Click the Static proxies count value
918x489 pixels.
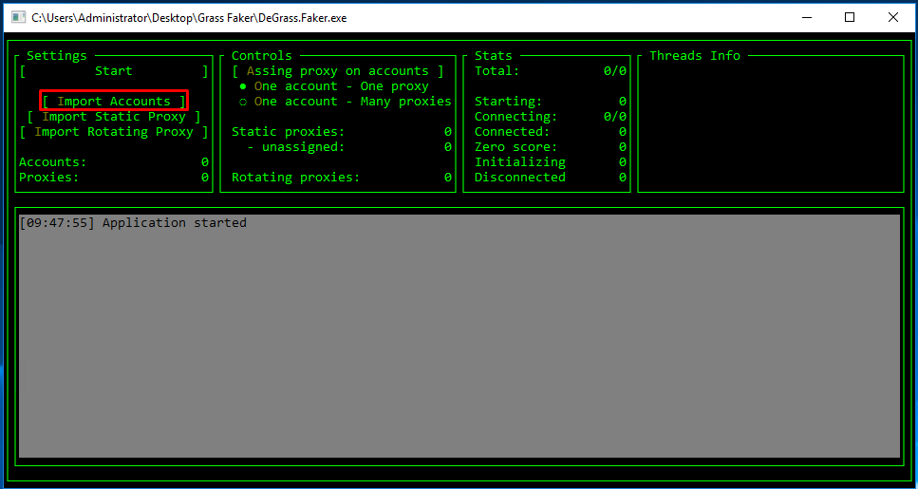coord(447,132)
